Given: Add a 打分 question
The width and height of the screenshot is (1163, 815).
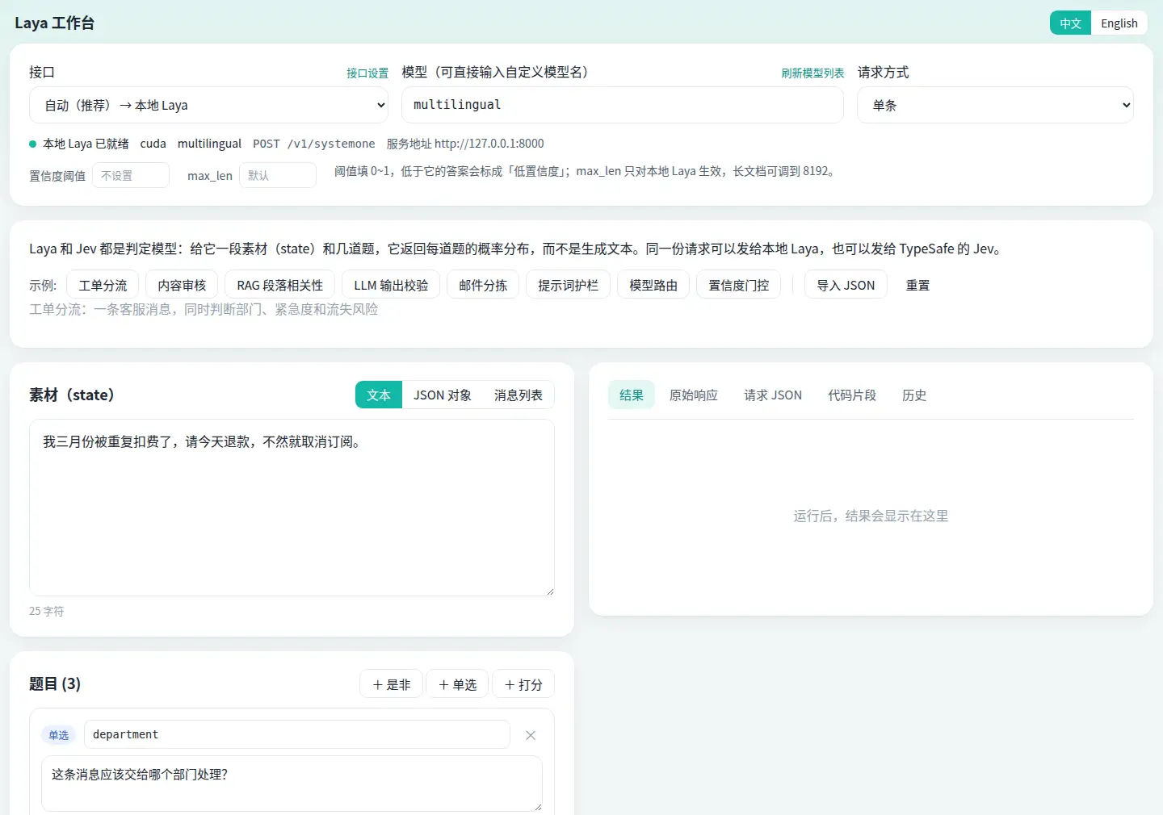Looking at the screenshot, I should 523,684.
